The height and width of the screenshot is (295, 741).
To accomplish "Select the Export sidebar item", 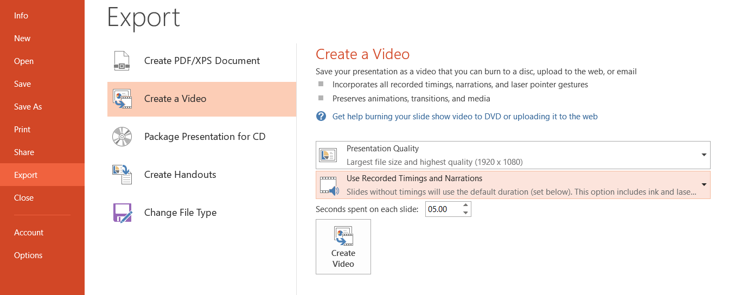I will pos(42,175).
